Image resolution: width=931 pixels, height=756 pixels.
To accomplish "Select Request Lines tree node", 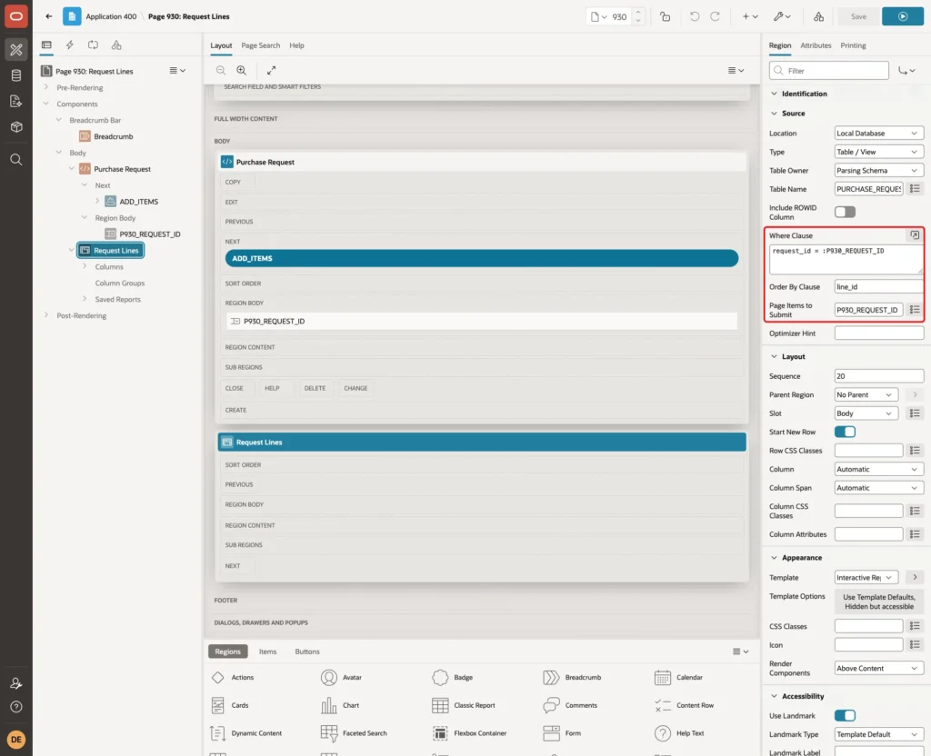I will point(110,251).
